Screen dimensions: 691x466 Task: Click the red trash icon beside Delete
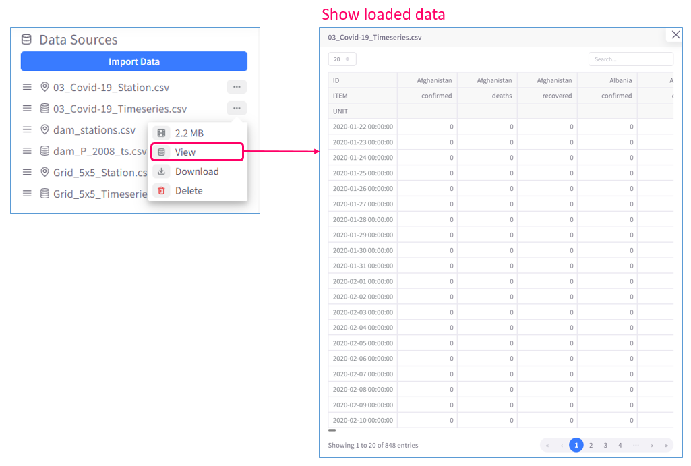(161, 191)
